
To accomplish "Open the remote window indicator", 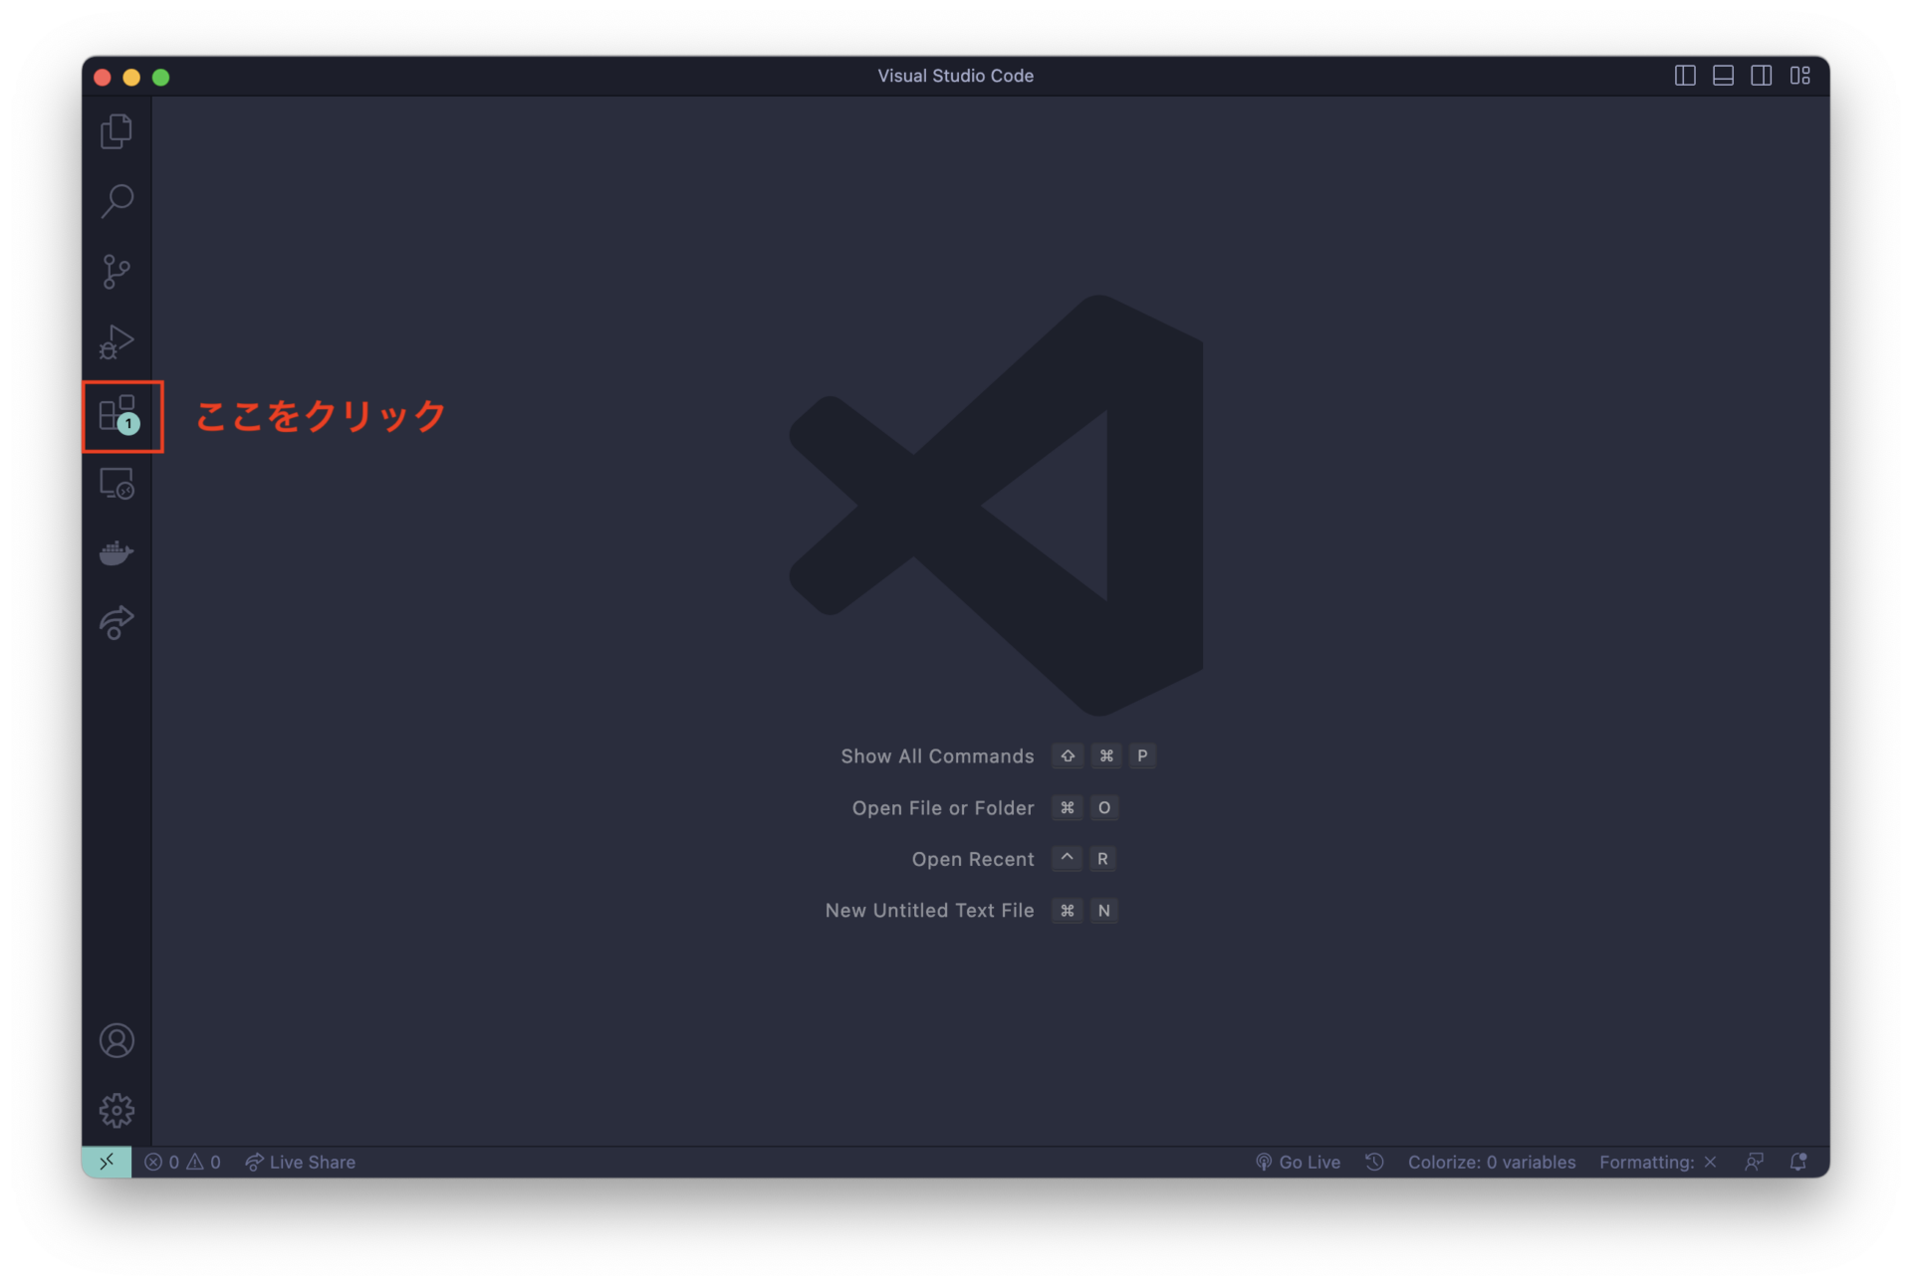I will 107,1162.
